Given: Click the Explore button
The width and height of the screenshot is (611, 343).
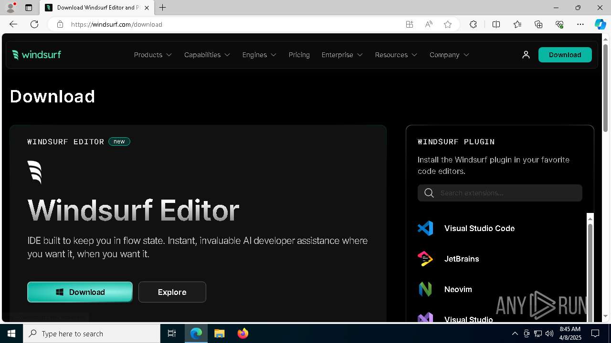Looking at the screenshot, I should [172, 292].
